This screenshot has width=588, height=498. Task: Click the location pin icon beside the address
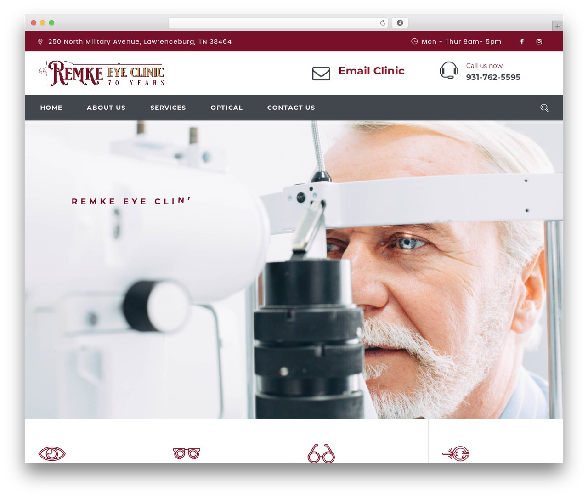[x=40, y=41]
